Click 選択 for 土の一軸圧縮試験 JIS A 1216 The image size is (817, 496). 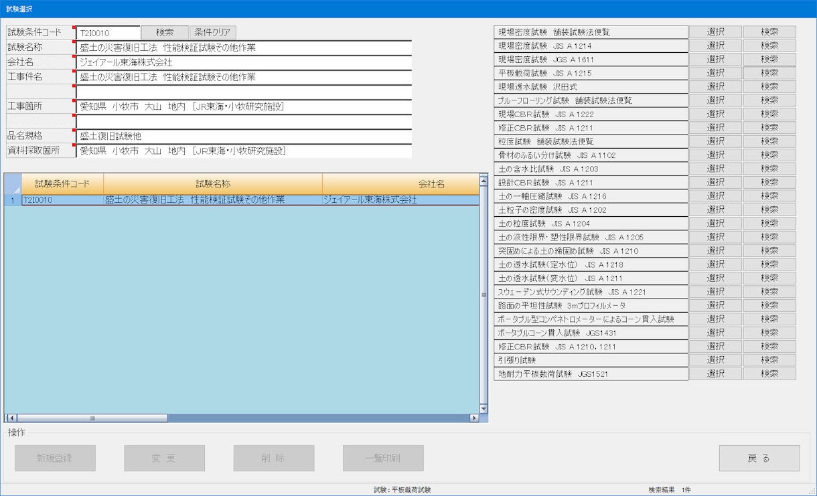[x=715, y=196]
